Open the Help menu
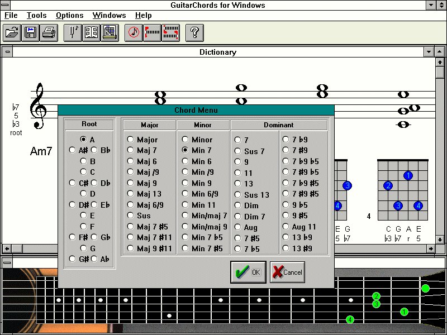Image resolution: width=447 pixels, height=335 pixels. (144, 15)
